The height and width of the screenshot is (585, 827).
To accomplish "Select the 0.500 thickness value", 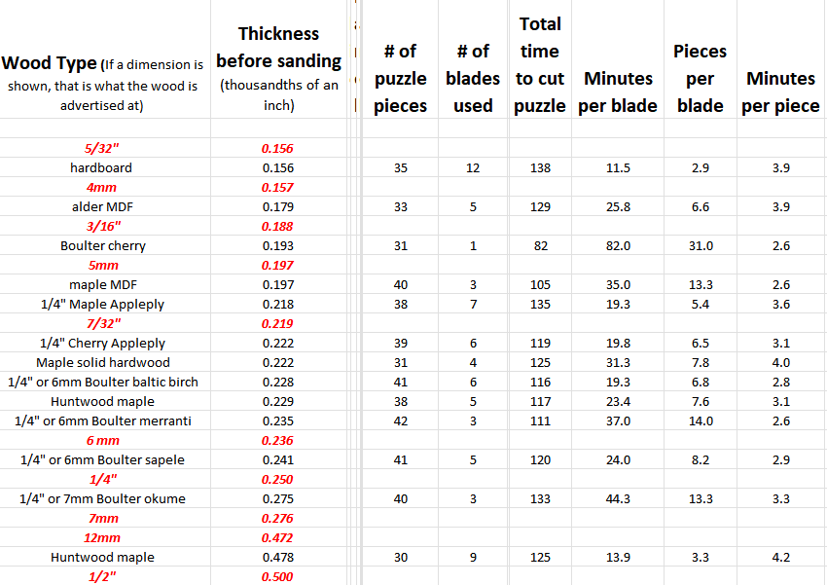I will (x=277, y=576).
